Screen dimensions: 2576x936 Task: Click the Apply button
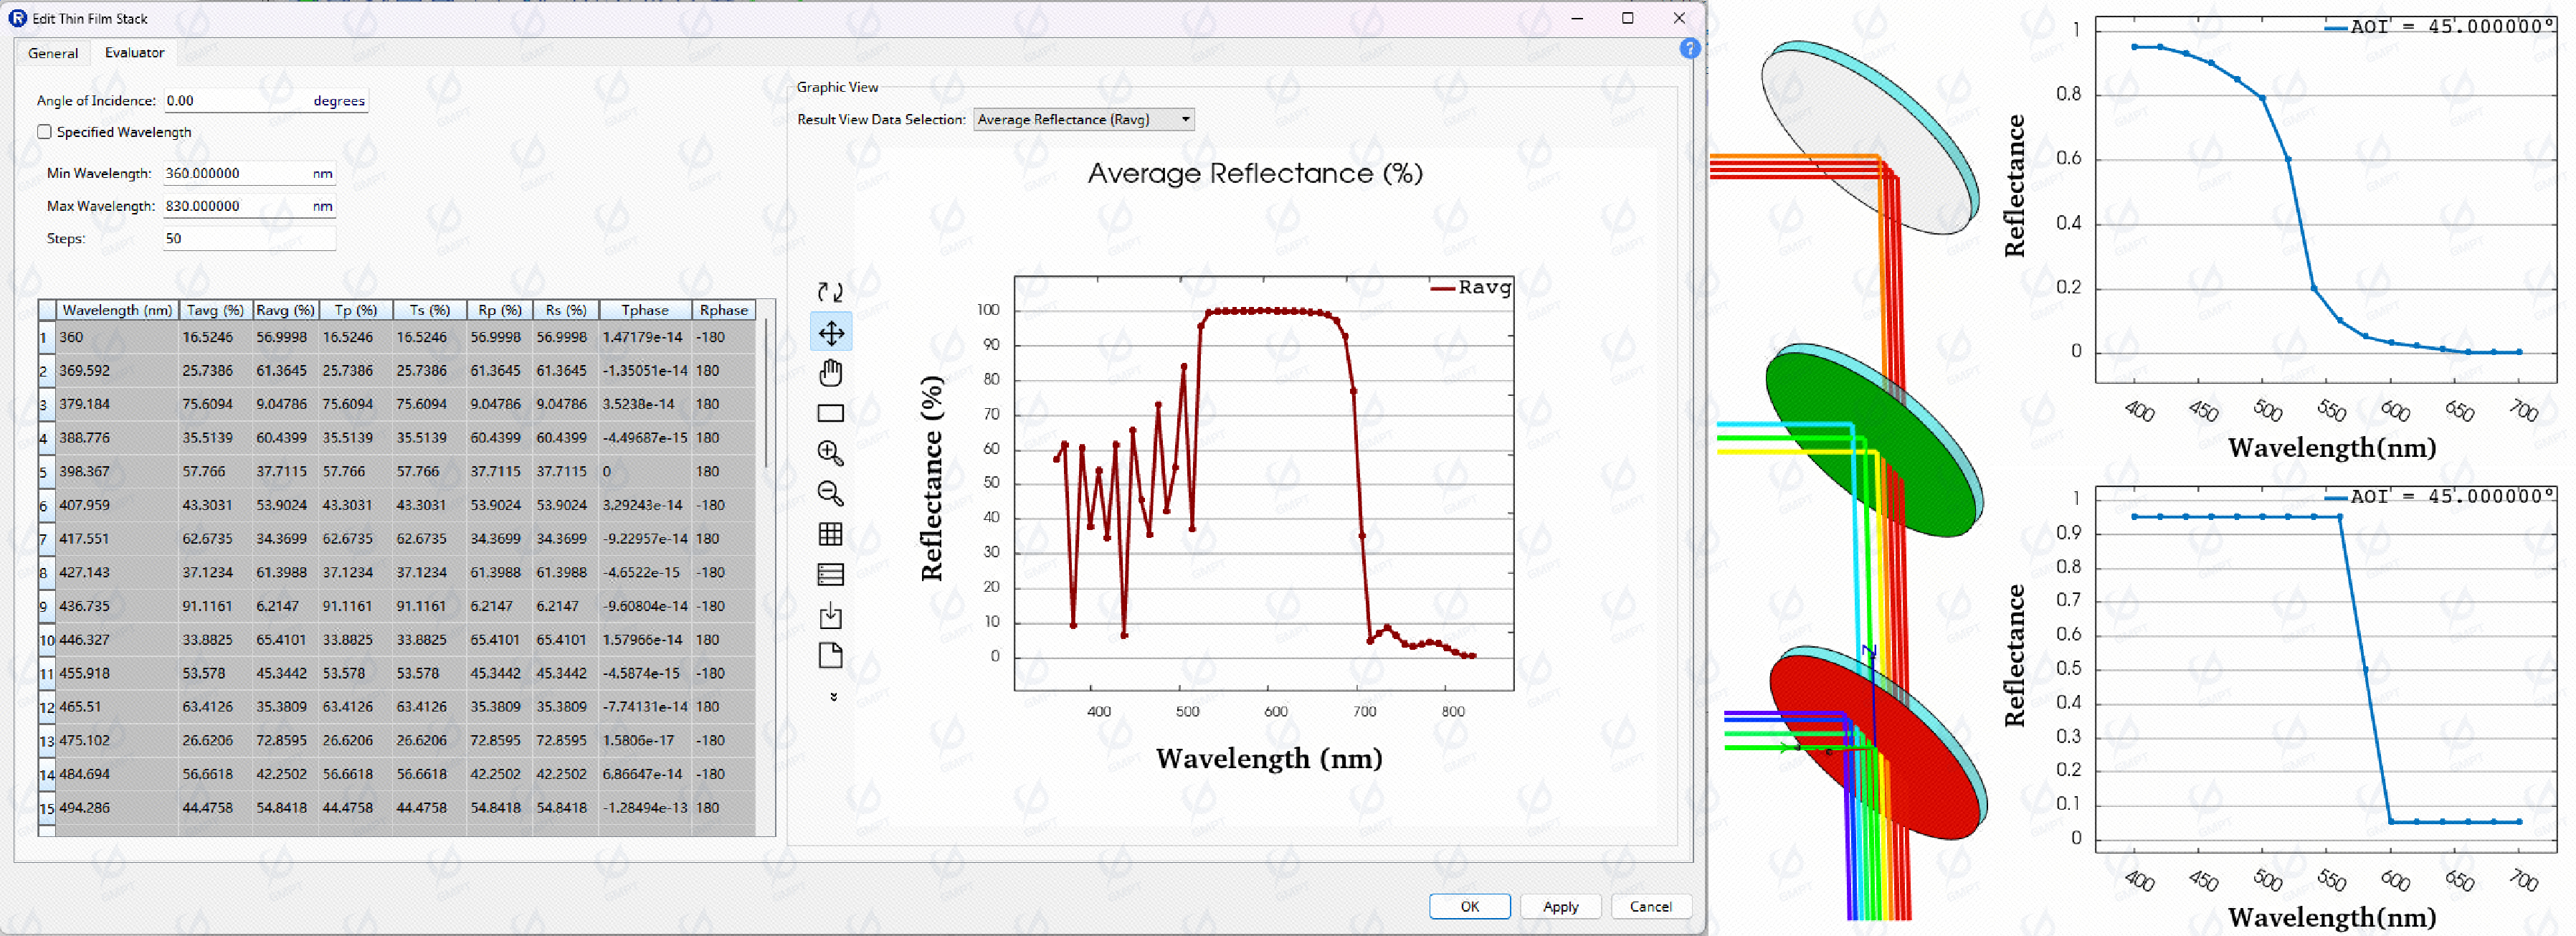[1560, 906]
